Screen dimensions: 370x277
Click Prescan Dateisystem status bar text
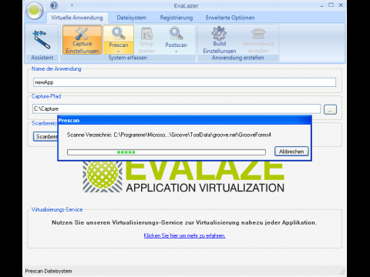click(x=49, y=271)
